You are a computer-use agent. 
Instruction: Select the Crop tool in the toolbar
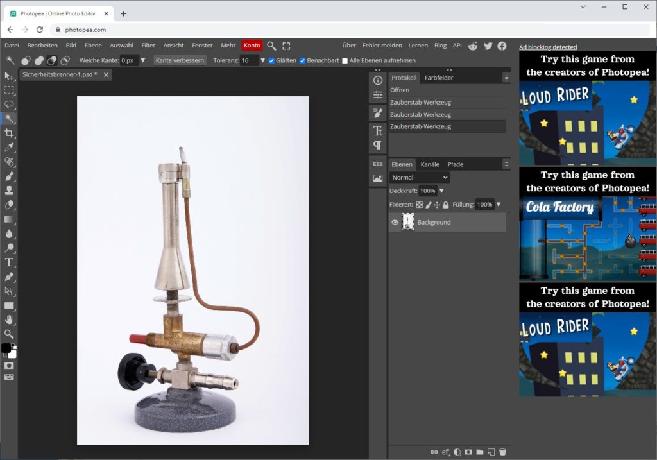[9, 133]
